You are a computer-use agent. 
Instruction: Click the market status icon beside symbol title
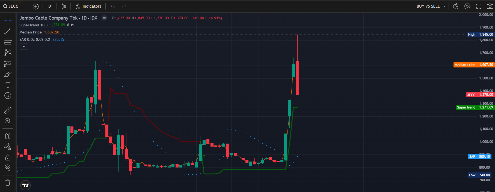[104, 18]
